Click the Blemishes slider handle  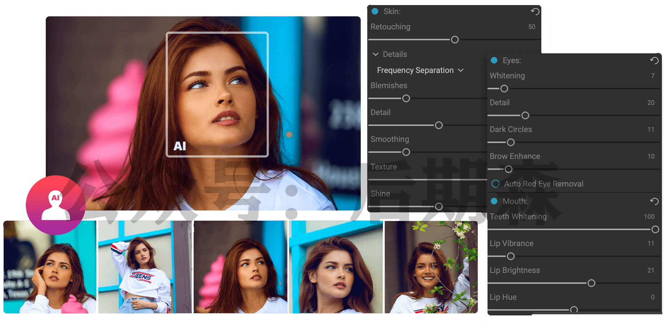click(406, 98)
